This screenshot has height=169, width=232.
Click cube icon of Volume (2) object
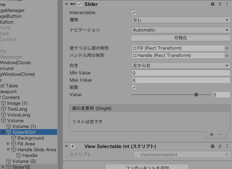click(x=8, y=161)
